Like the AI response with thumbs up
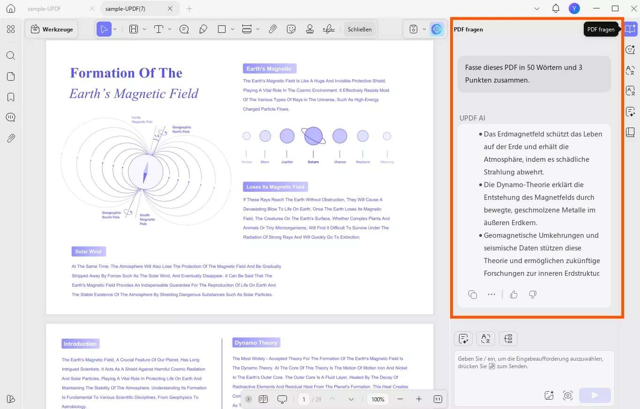Viewport: 640px width, 409px height. click(x=514, y=295)
